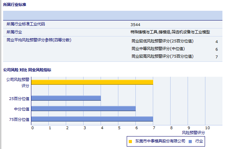228x149 pixels.
Task: Click the 同业平均风险预警评分参照 label
Action: click(x=39, y=40)
